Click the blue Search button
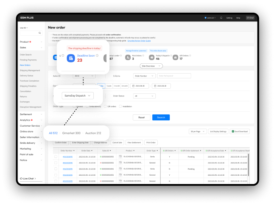Image resolution: width=275 pixels, height=205 pixels. [161, 118]
